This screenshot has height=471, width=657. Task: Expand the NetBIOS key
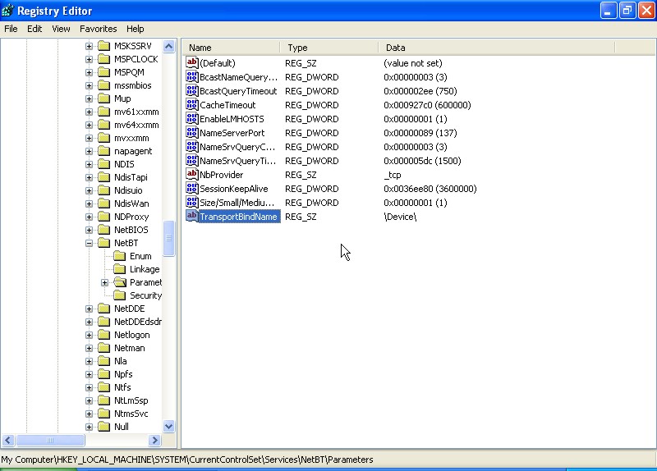pos(89,230)
